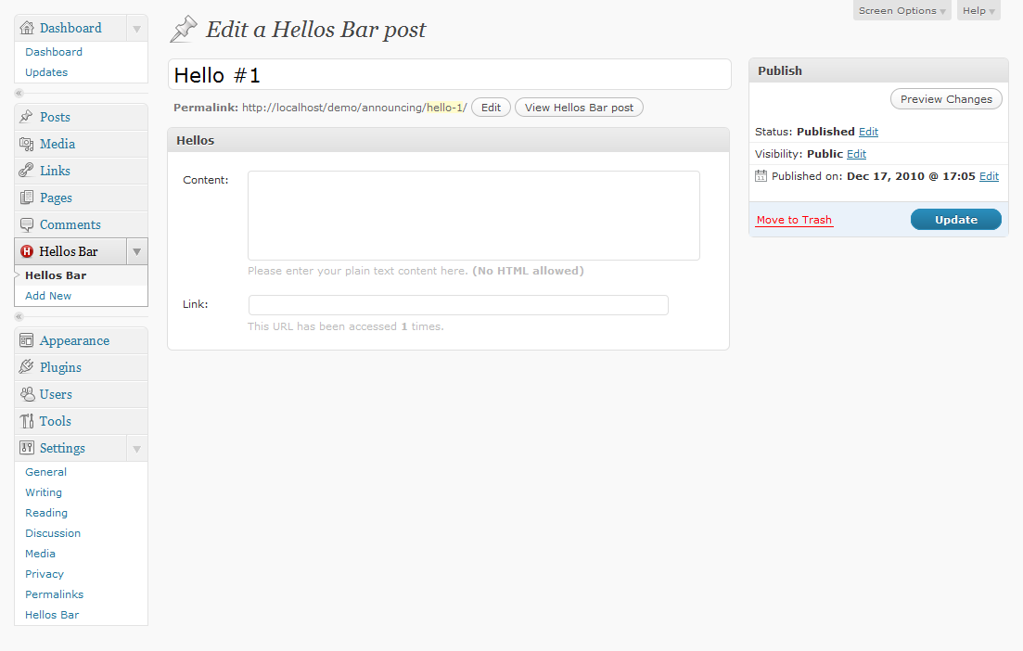Click the Settings icon in sidebar
1023x651 pixels.
pyautogui.click(x=26, y=448)
